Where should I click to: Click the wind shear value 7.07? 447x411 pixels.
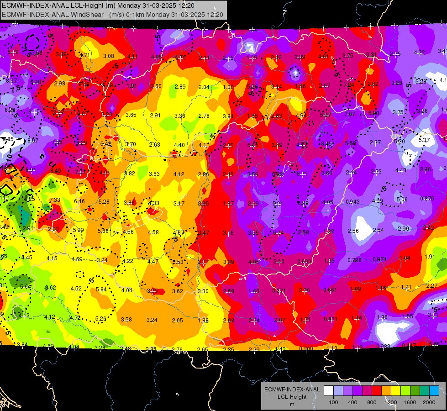(x=350, y=114)
